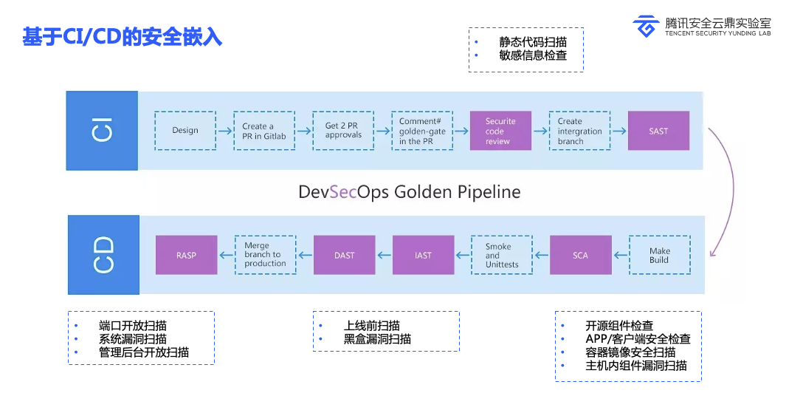
Task: Click the purple SCA box
Action: pyautogui.click(x=581, y=255)
